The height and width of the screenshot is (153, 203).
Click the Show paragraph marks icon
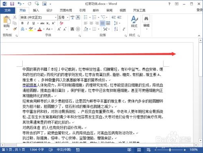(x=124, y=29)
